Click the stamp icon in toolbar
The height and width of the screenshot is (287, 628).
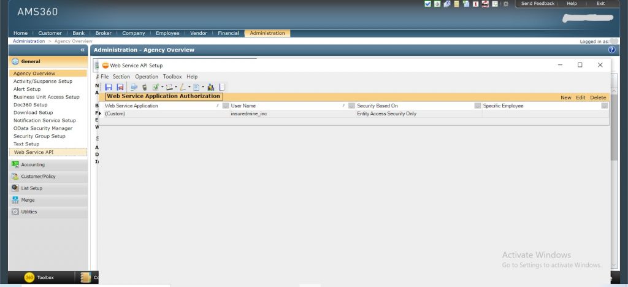tap(169, 87)
